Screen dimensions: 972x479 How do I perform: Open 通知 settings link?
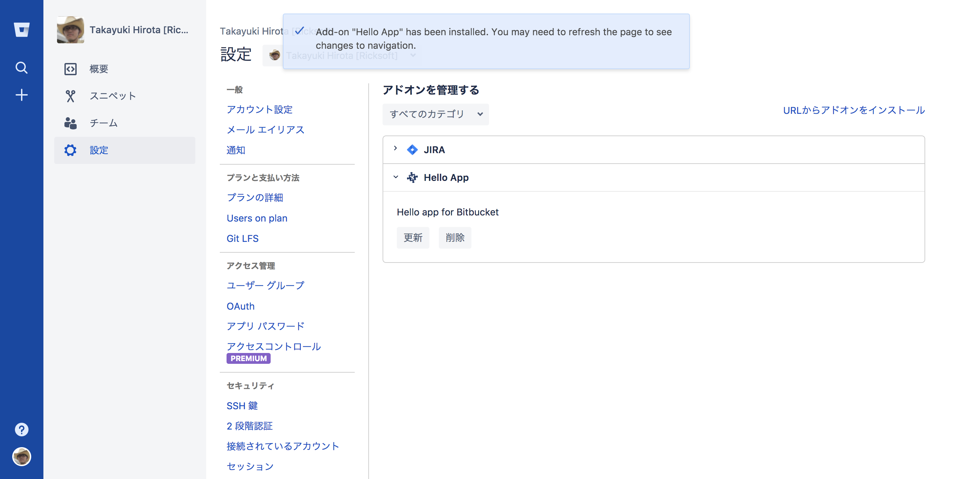236,150
